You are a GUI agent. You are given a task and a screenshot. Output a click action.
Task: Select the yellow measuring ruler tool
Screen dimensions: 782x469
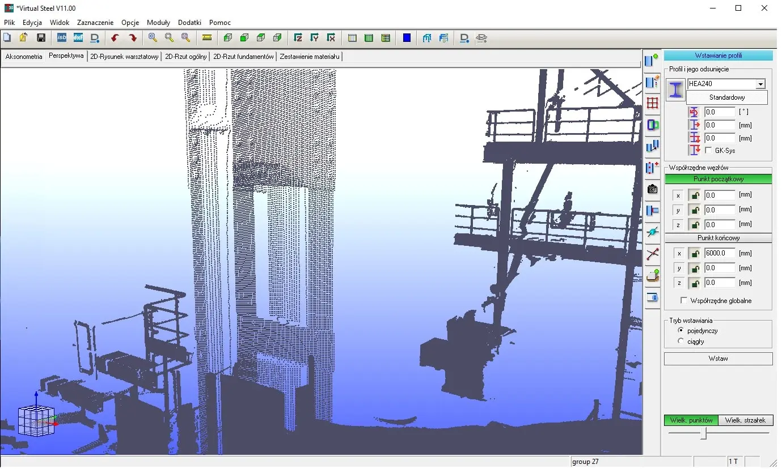(x=207, y=38)
